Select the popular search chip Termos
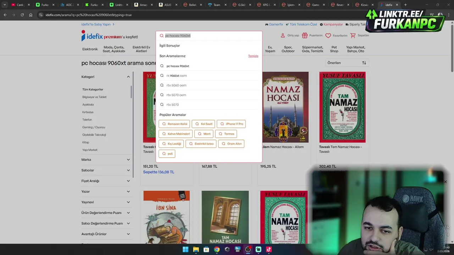454x255 pixels. click(x=226, y=134)
